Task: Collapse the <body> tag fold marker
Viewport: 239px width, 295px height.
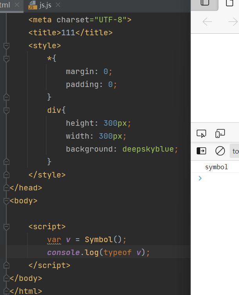Action: pos(6,201)
